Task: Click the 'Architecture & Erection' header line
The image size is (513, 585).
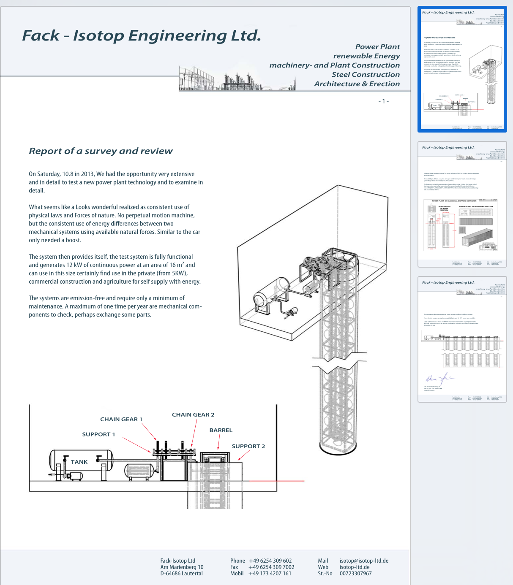Action: pyautogui.click(x=357, y=84)
